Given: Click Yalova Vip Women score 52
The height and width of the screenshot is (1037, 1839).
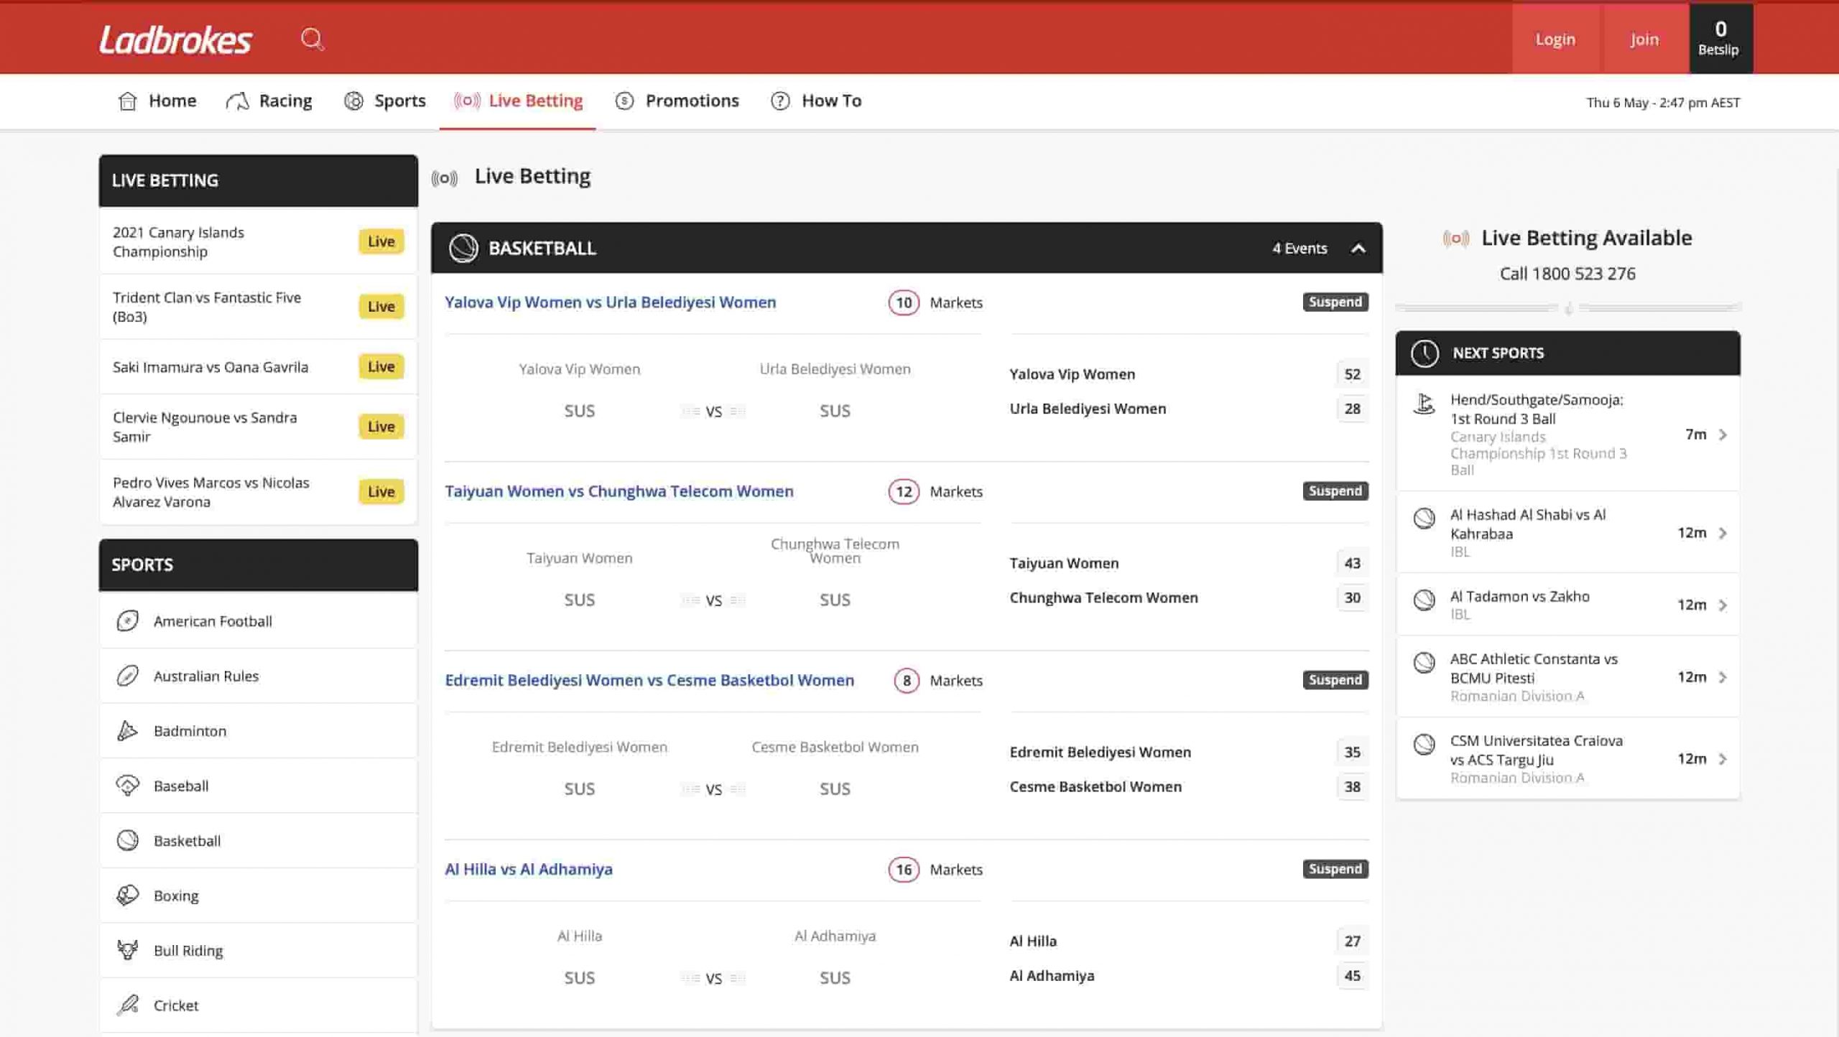Looking at the screenshot, I should (1352, 374).
